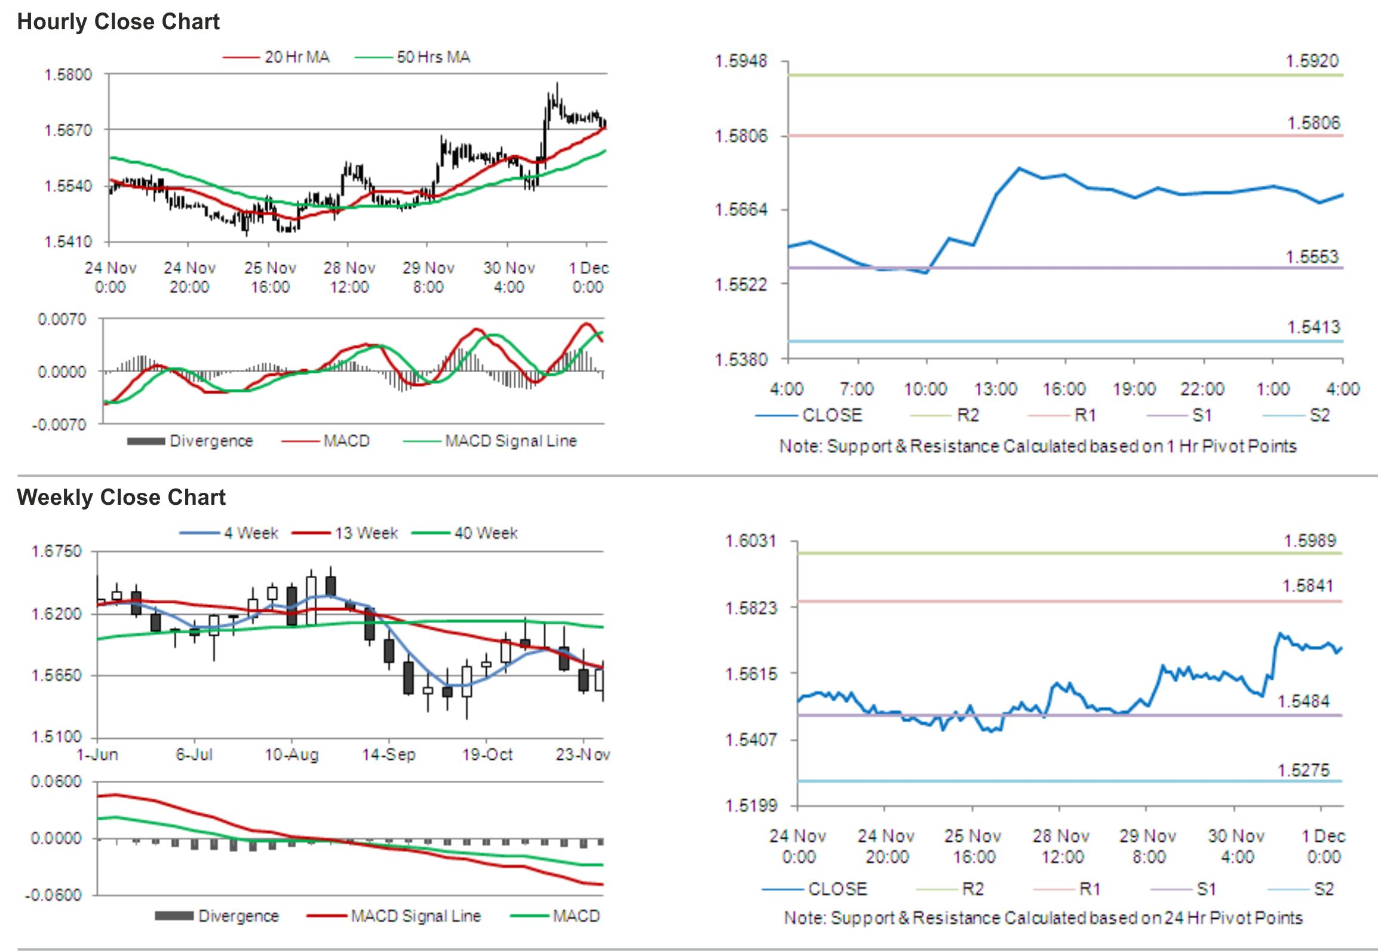Click the '1.5823' axis label

751,608
